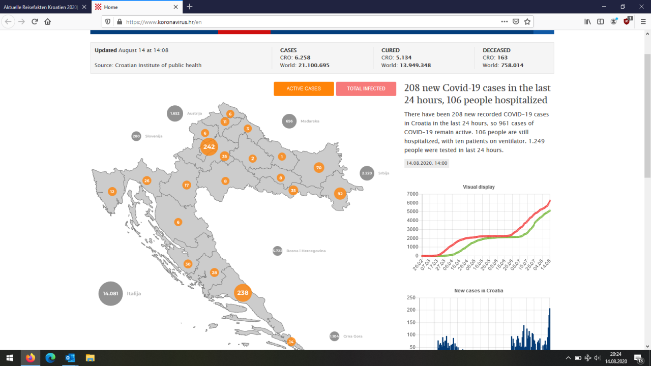Screen dimensions: 651x366
Task: Open the Windows Start menu
Action: [10, 358]
